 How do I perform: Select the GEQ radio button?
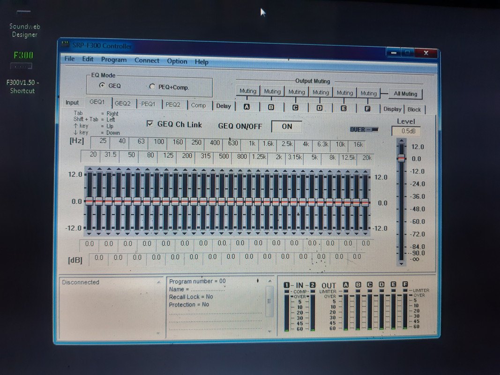point(102,85)
